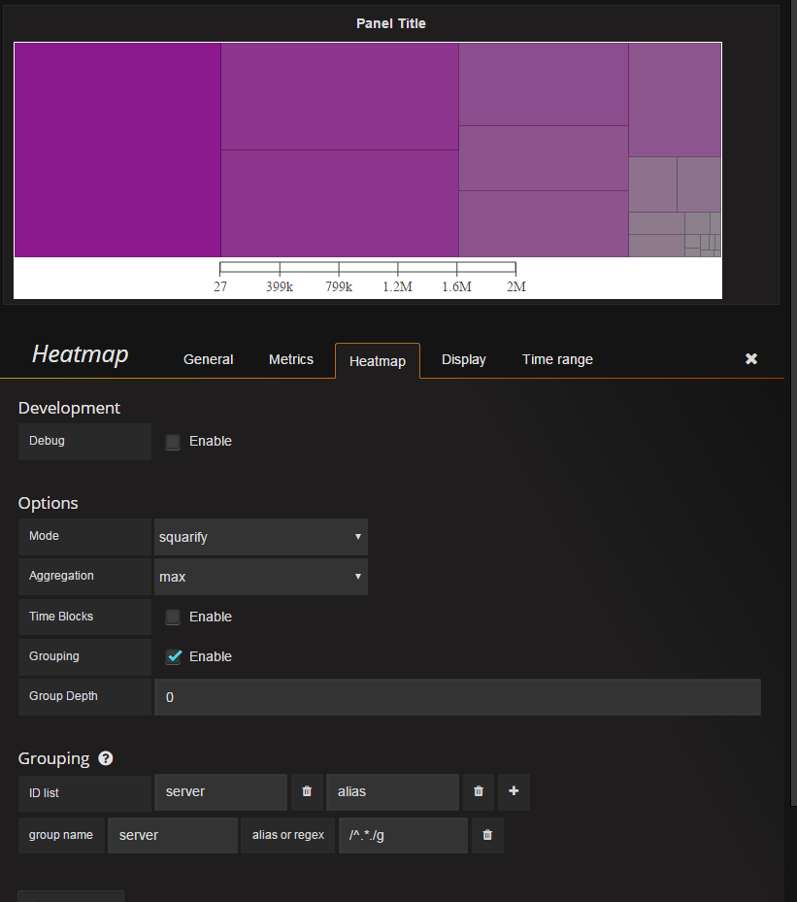
Task: Delete the server ID list entry
Action: point(307,791)
